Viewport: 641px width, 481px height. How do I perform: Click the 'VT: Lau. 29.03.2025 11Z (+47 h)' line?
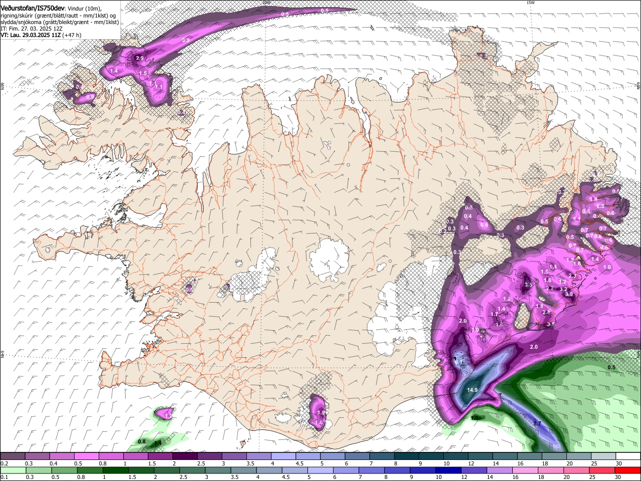pyautogui.click(x=41, y=35)
